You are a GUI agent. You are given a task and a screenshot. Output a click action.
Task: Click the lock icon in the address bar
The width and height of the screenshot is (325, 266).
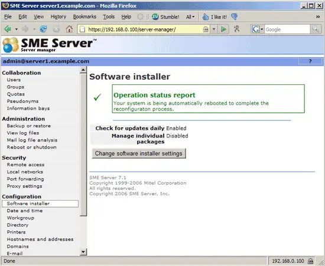[x=206, y=29]
